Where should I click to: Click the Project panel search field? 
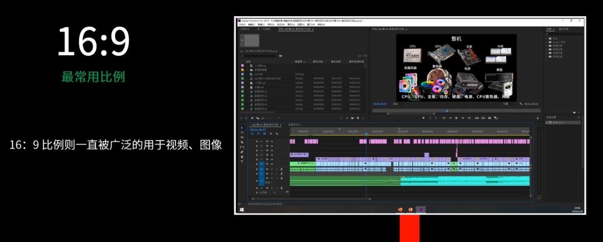coord(259,56)
